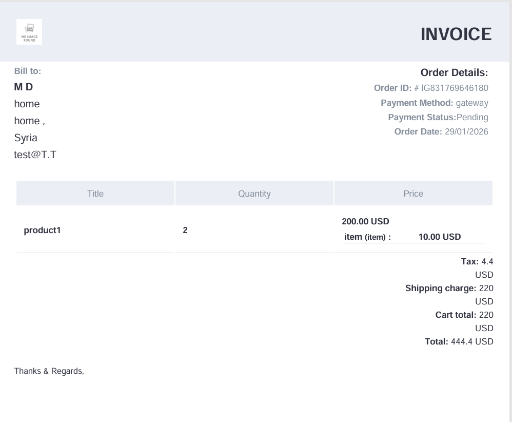Click the 200.00 USD price
This screenshot has width=512, height=422.
365,222
